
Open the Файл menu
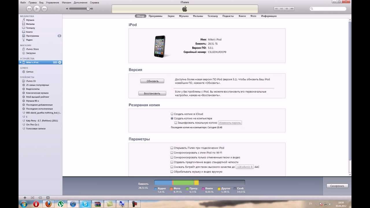point(23,3)
